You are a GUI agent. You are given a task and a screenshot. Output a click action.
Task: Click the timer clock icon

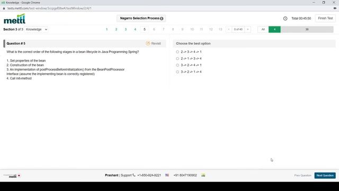click(x=285, y=19)
